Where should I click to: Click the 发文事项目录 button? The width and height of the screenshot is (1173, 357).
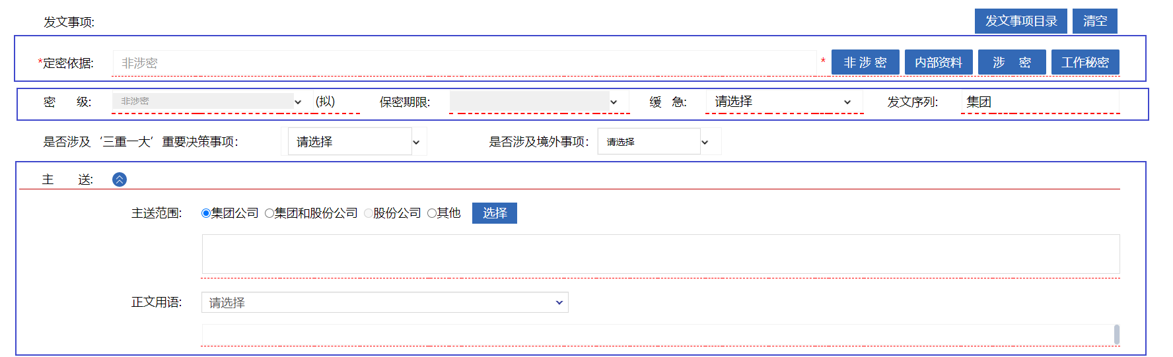coord(1021,21)
